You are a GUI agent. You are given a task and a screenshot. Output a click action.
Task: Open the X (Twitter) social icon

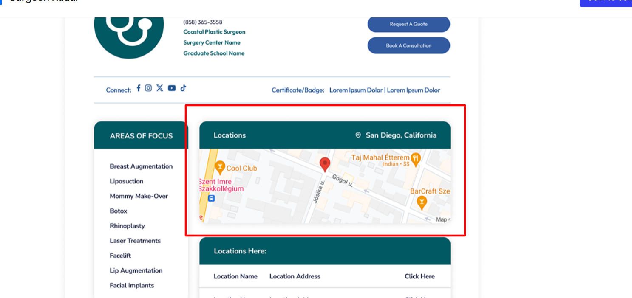tap(159, 88)
